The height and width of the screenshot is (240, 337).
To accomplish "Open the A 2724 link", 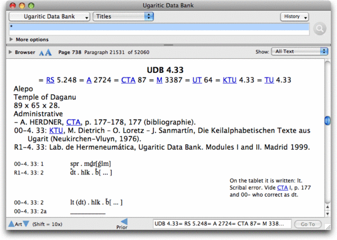I will (89, 80).
